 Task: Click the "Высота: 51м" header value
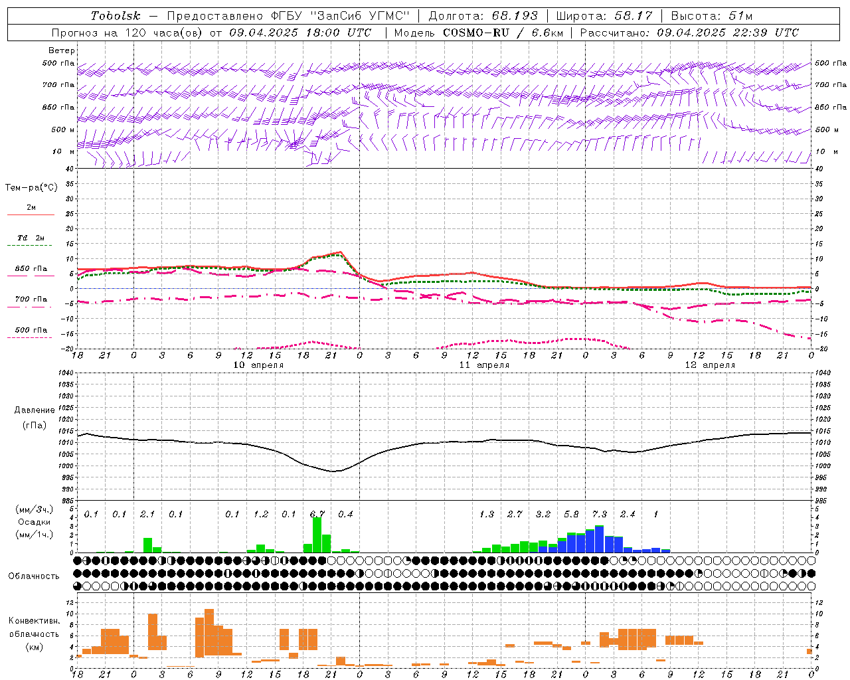tap(712, 16)
